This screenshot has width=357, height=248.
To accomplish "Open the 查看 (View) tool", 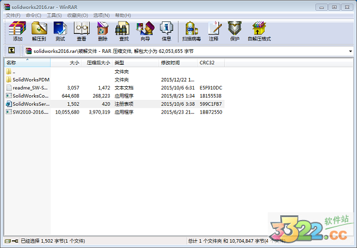I will pos(82,31).
